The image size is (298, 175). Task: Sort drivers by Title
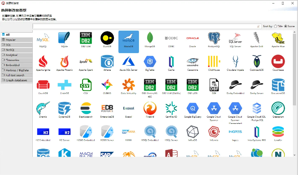coord(278,26)
